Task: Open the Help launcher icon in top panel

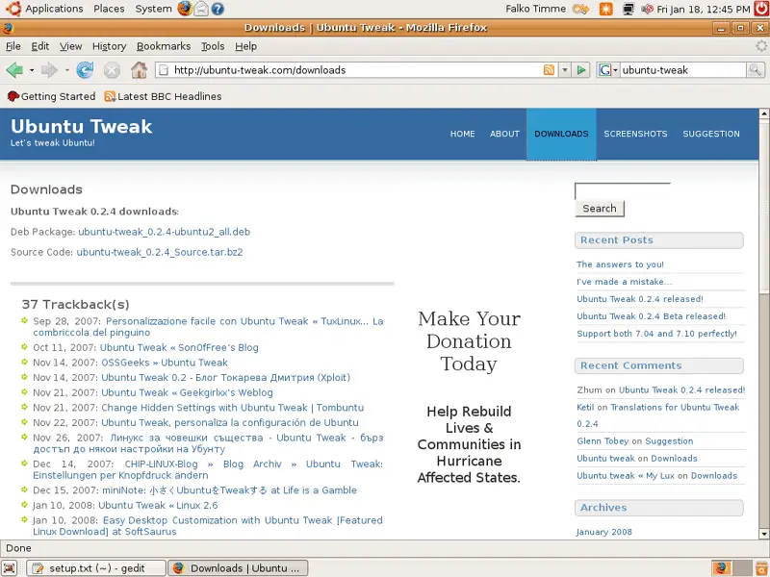Action: coord(218,9)
